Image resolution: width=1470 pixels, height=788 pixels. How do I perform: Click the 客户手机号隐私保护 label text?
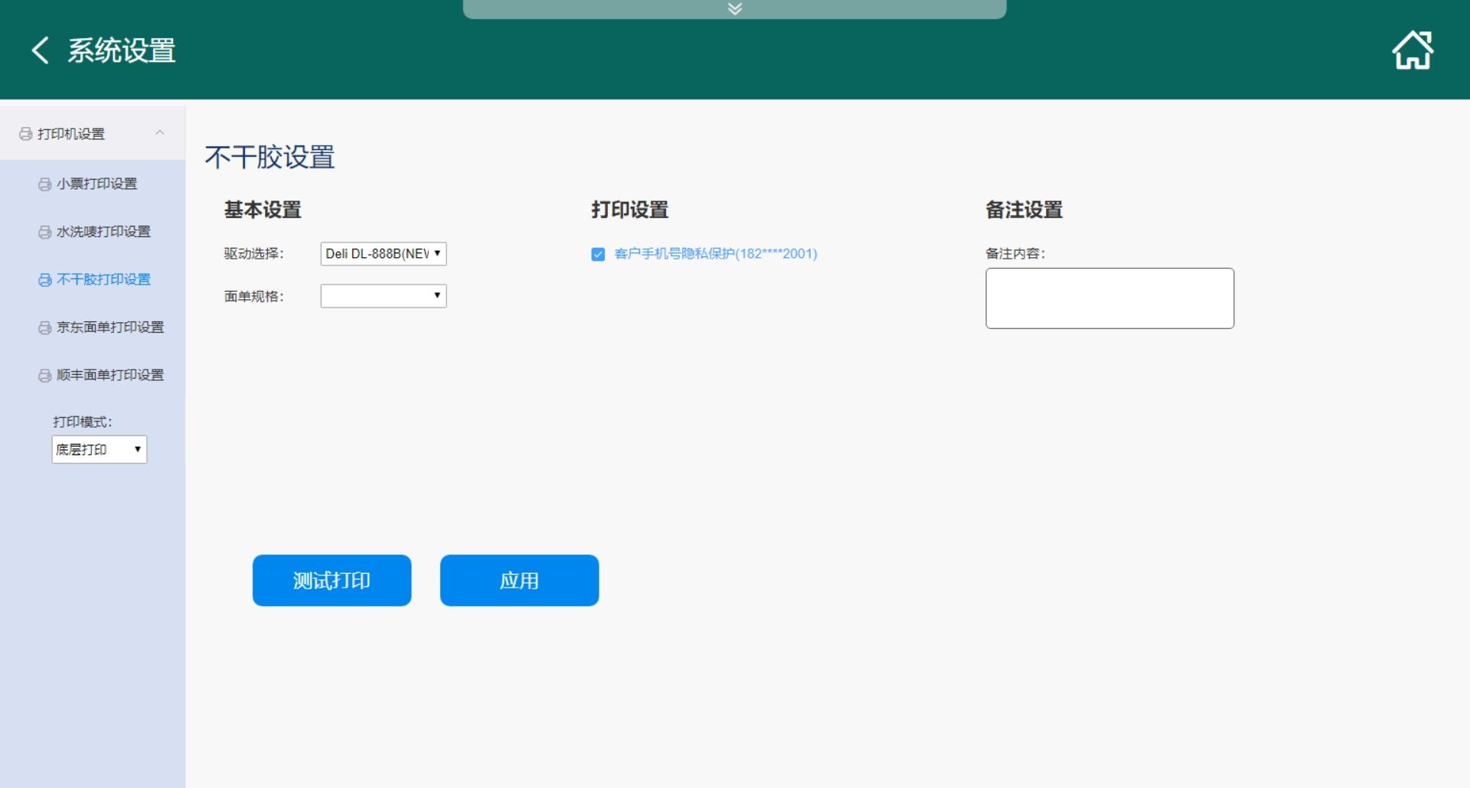click(715, 254)
